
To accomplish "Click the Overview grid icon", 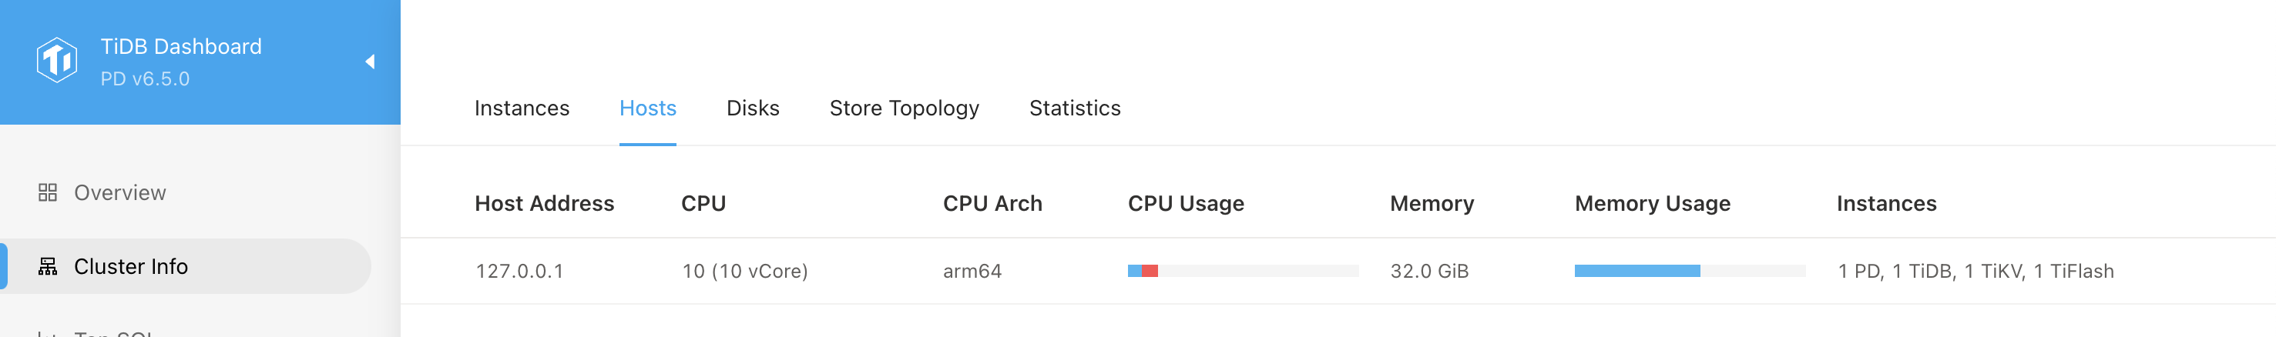I will click(x=48, y=192).
